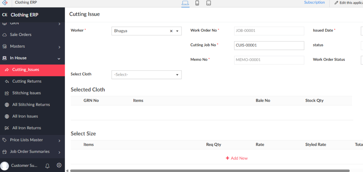Click the Zoho Creator logo icon
Screen dimensions: 363x172
5,3
